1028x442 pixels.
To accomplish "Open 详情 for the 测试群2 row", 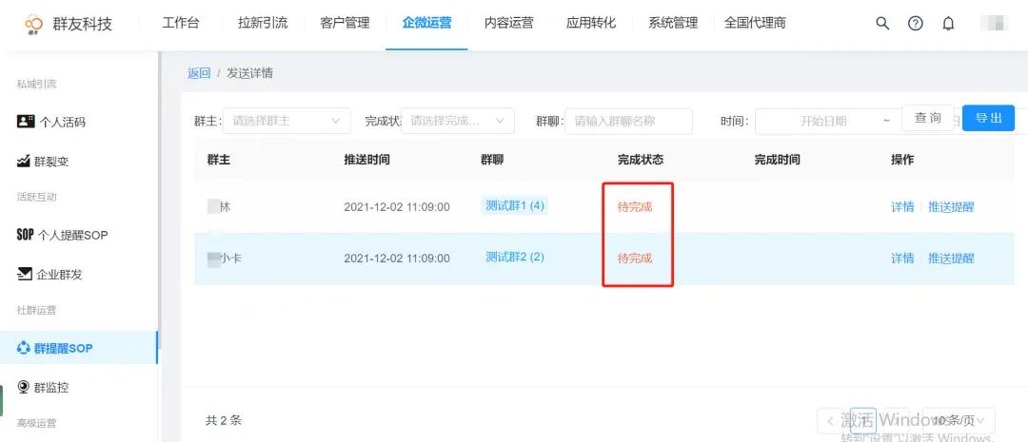I will point(902,258).
